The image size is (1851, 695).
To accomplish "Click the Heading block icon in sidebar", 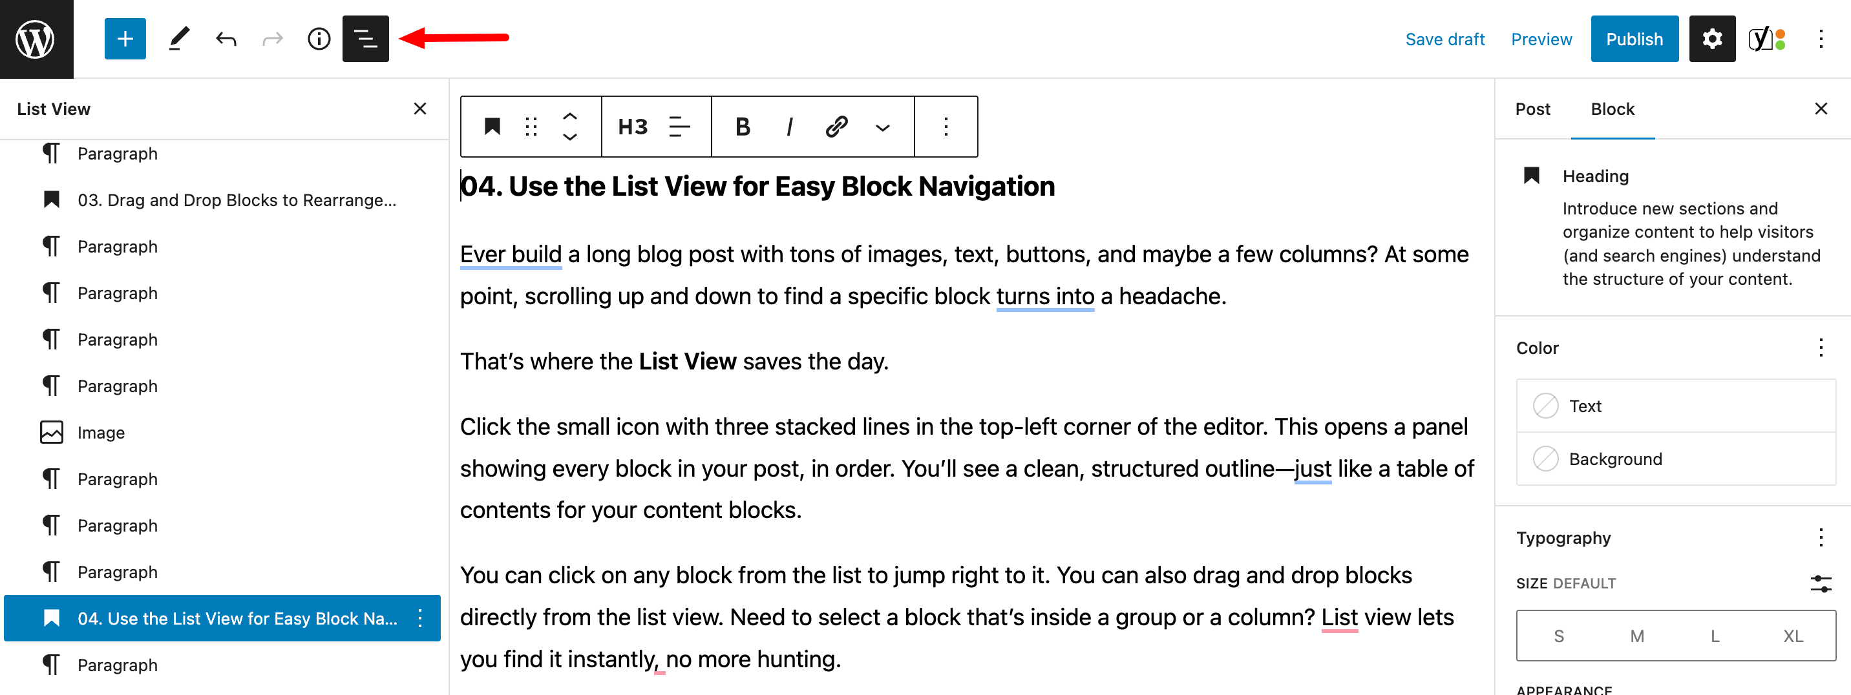I will click(x=1531, y=176).
